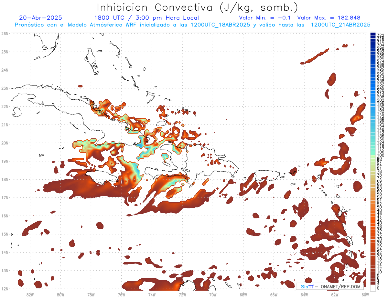Click the 60W longitude label
The height and width of the screenshot is (299, 388).
tap(365, 294)
